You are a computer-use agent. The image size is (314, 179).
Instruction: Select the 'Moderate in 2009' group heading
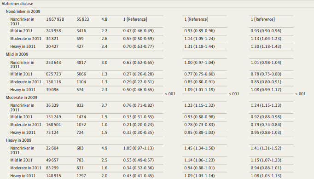(x=22, y=98)
